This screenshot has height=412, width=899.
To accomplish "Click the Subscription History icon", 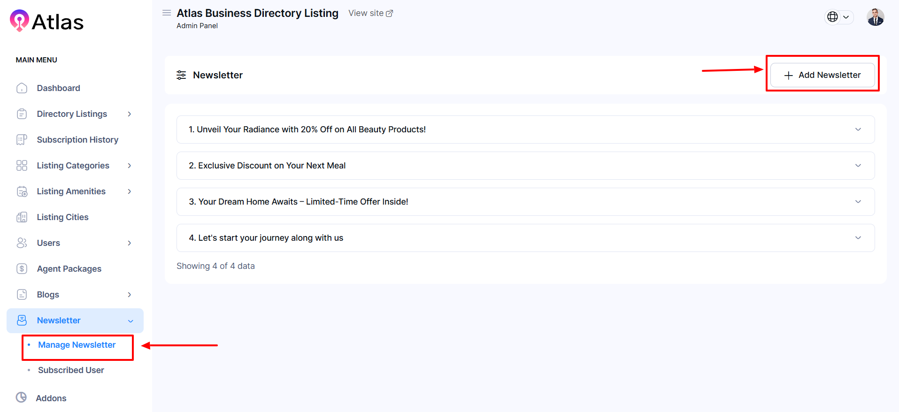I will click(22, 140).
